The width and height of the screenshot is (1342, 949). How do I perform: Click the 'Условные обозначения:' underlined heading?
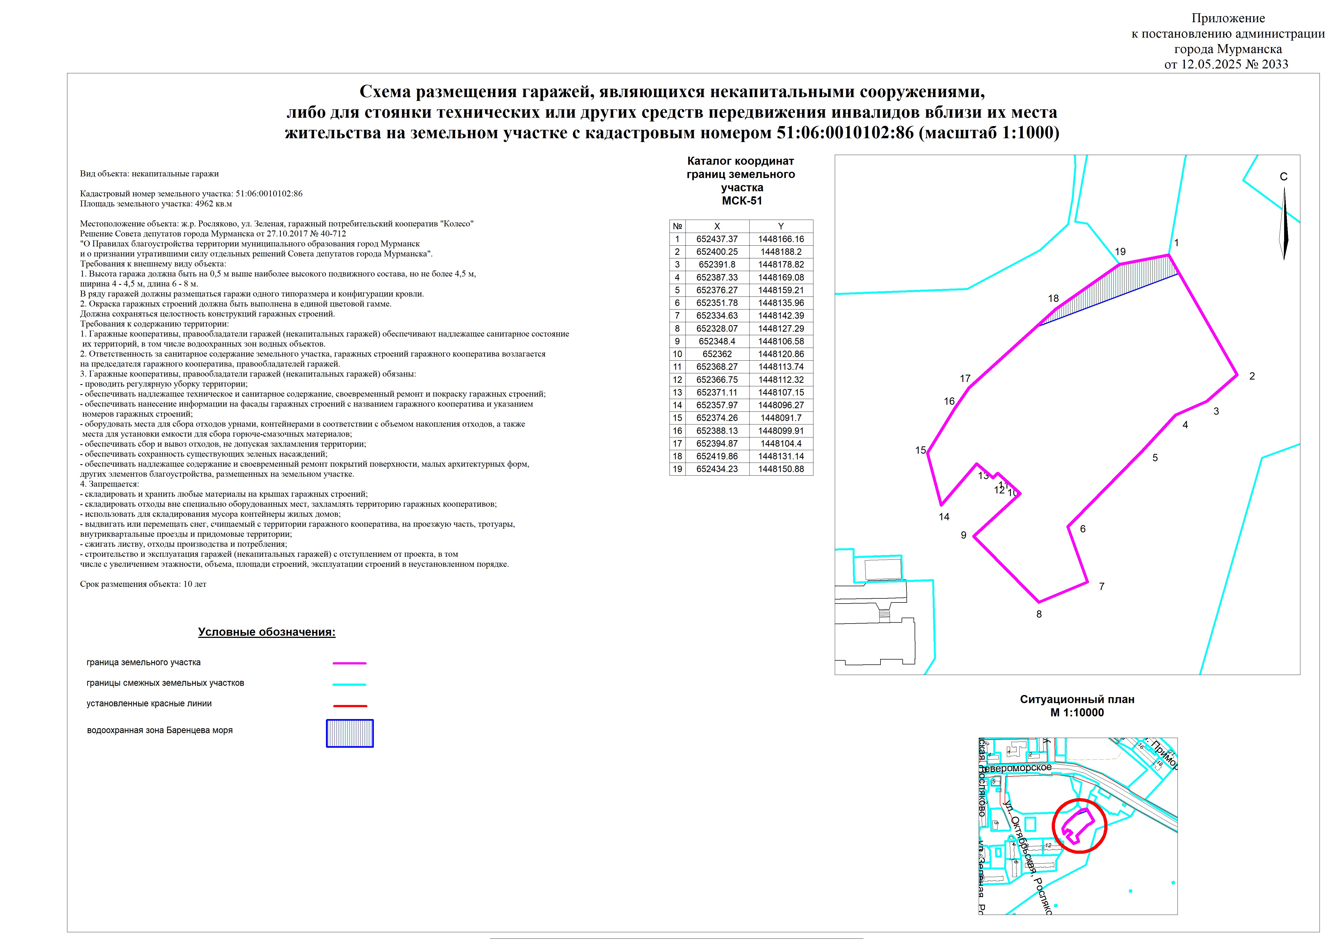266,632
